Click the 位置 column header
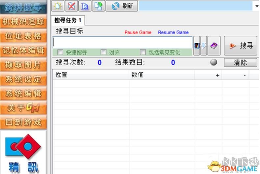Viewport: 260px width, 174px height. click(x=91, y=75)
